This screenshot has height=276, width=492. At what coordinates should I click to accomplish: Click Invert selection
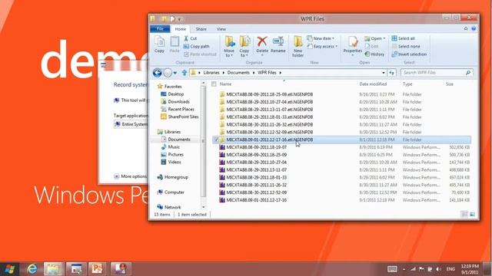[x=409, y=54]
